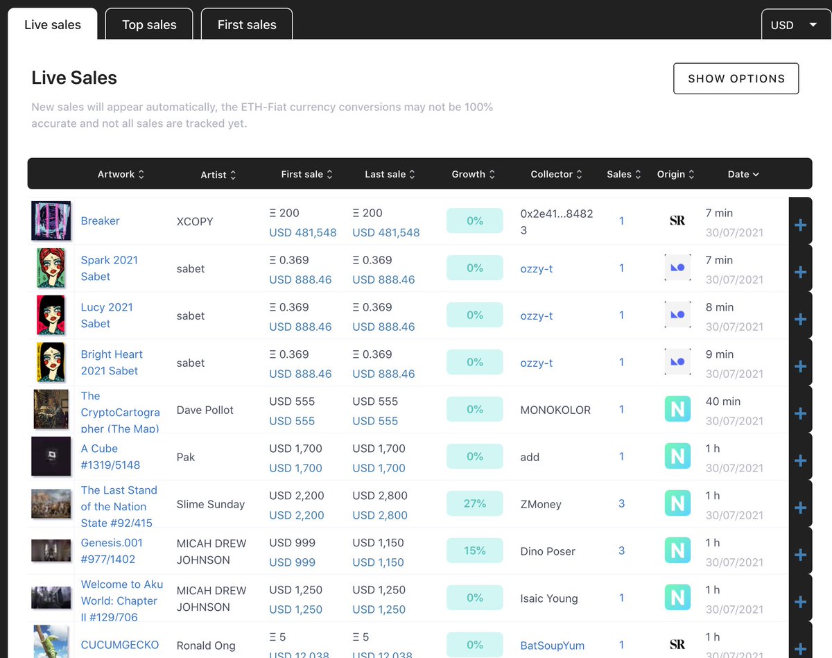832x658 pixels.
Task: Click the N origin logo in Pak row
Action: (677, 456)
